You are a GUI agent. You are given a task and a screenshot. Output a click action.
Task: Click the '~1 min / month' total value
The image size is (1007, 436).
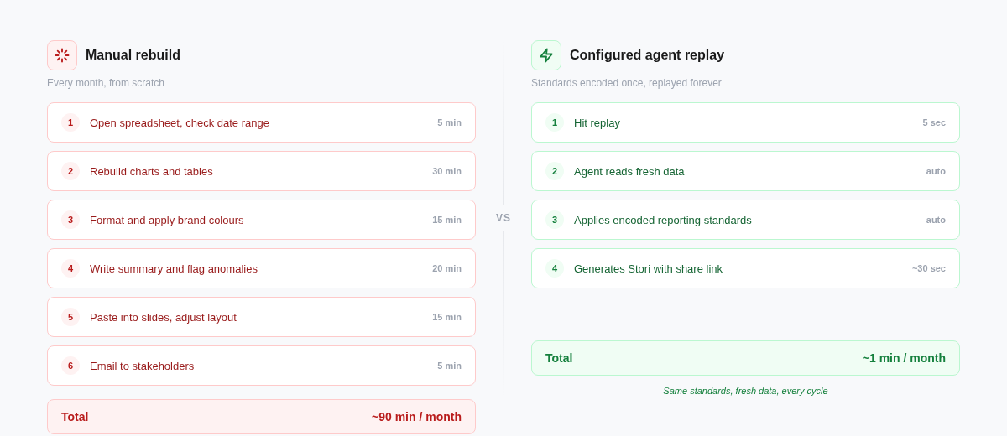904,358
